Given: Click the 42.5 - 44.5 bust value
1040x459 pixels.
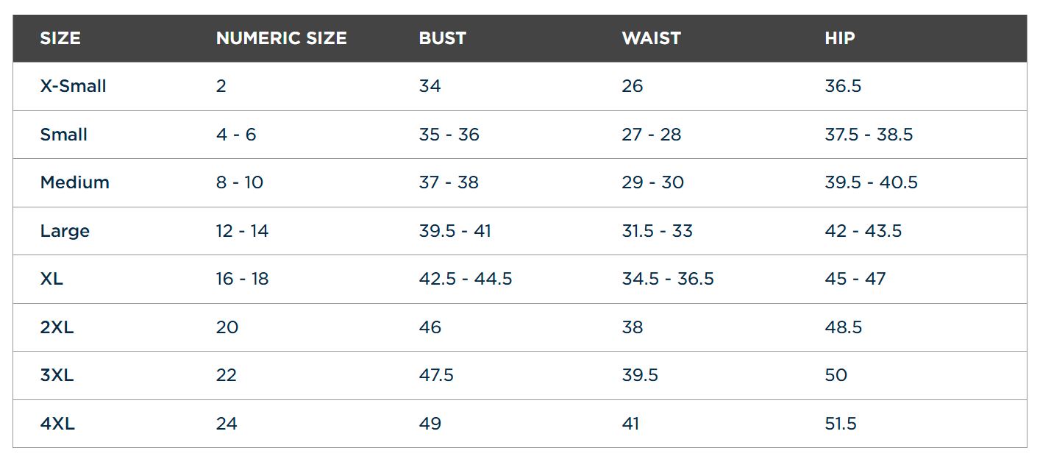Looking at the screenshot, I should click(466, 279).
